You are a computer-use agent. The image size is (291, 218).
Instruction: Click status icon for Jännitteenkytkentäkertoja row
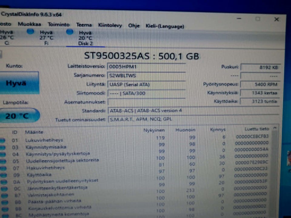[4, 189]
